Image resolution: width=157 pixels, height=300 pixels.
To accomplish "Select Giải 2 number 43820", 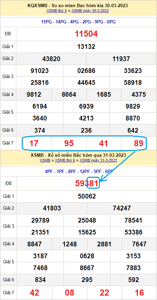I will coord(51,59).
